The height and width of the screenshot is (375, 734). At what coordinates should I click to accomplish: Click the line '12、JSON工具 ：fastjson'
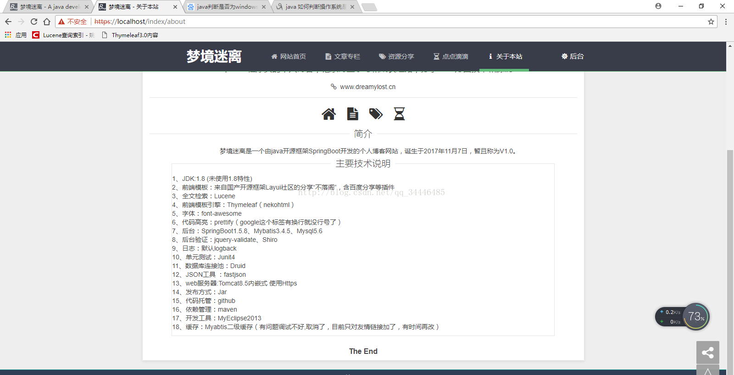click(209, 274)
